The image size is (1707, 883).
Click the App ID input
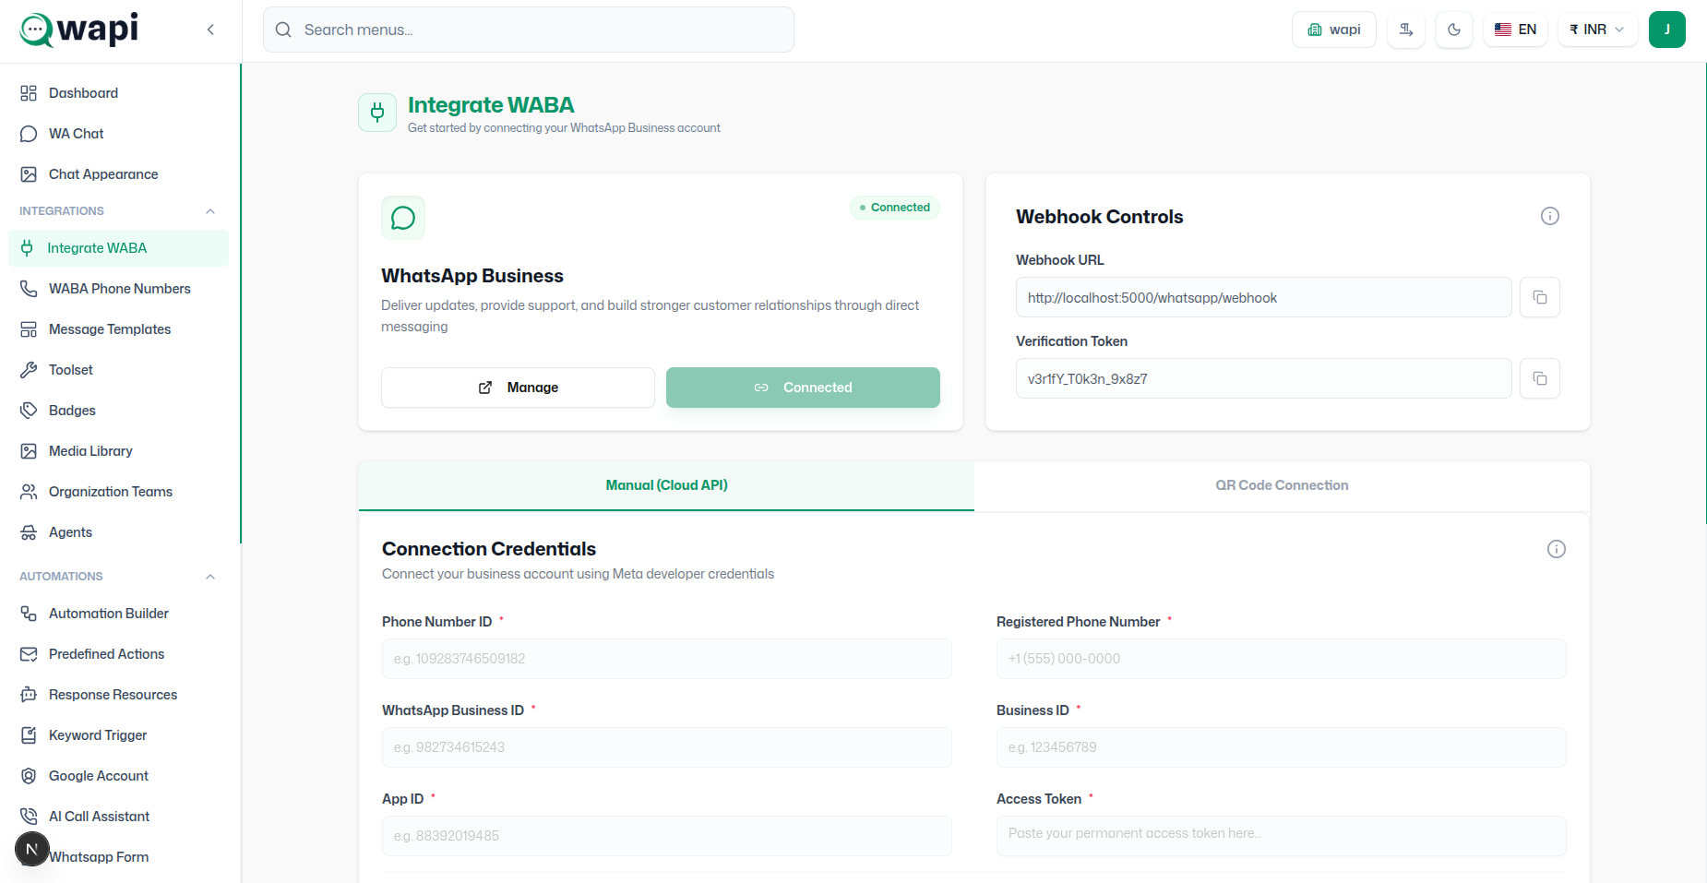pos(666,836)
